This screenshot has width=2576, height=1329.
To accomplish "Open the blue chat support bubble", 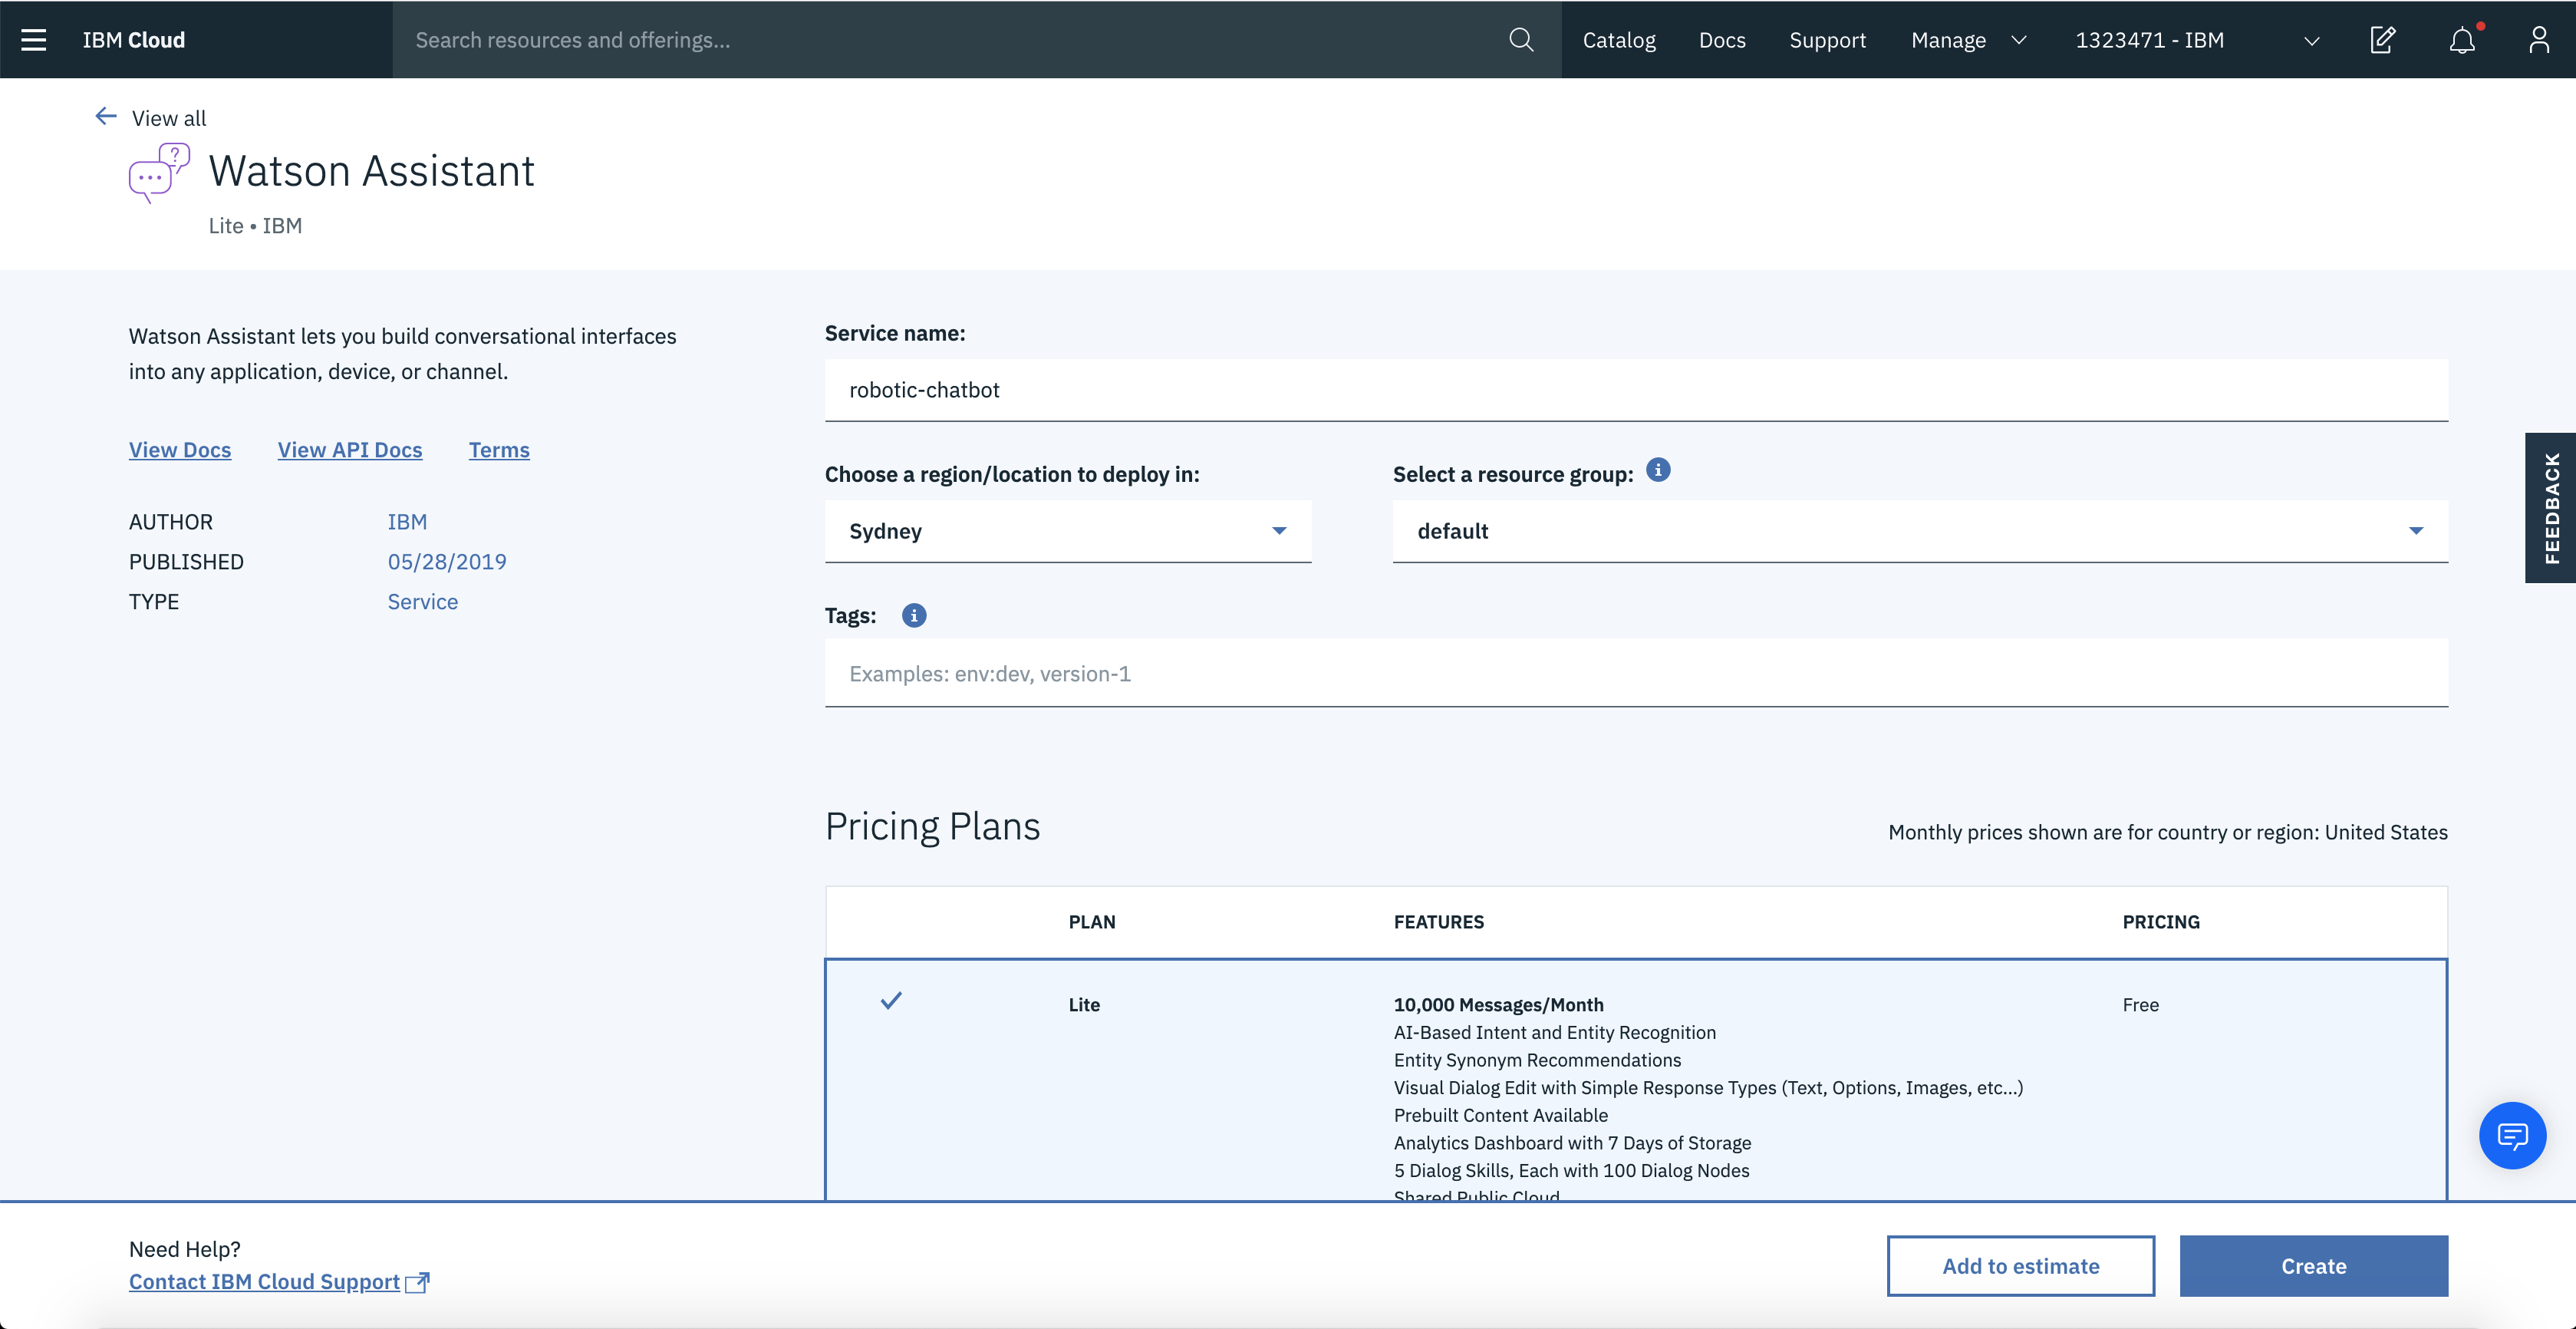I will coord(2512,1135).
